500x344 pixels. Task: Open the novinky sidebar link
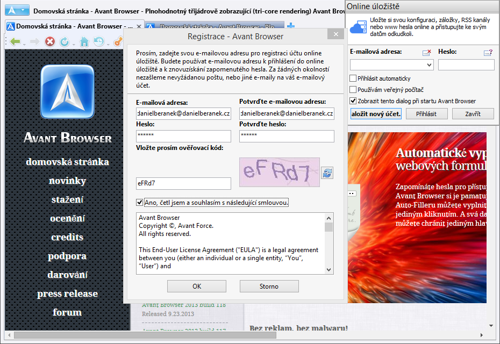67,181
